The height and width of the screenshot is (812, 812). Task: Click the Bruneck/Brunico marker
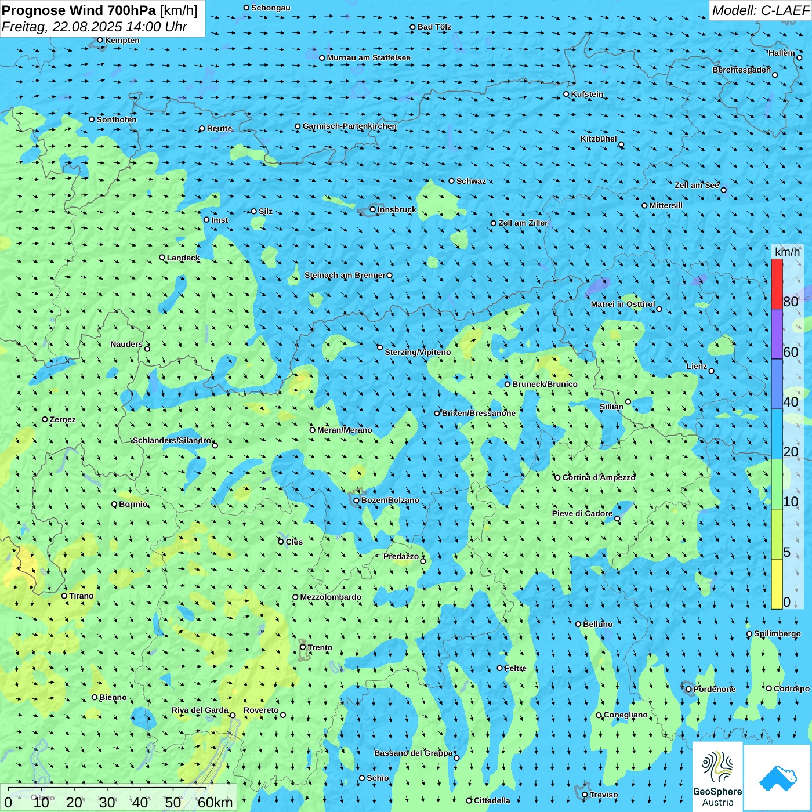pos(507,384)
